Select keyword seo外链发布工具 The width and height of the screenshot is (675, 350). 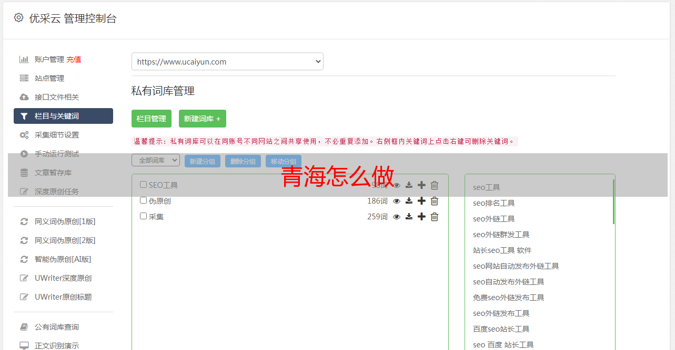tap(501, 313)
